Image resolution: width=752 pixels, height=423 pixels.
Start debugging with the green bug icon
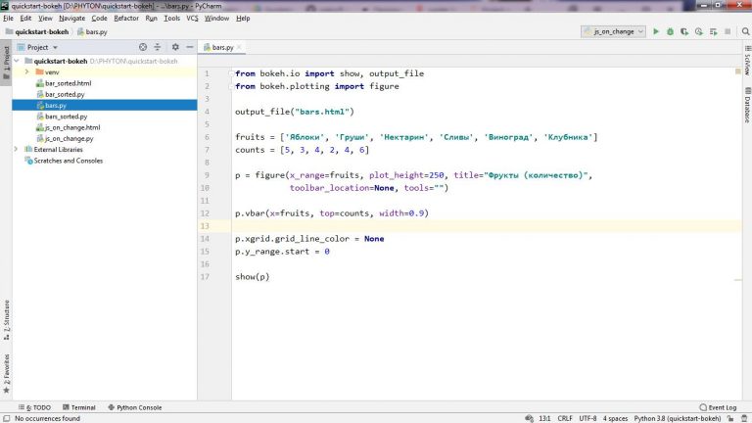pos(670,31)
